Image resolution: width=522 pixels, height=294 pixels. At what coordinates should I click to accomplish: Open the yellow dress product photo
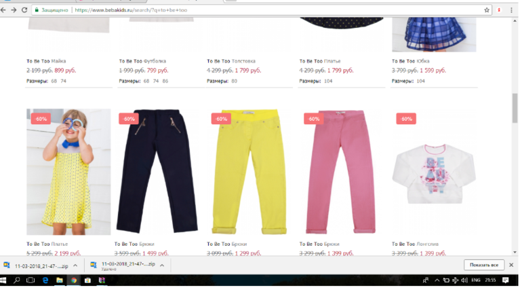[68, 172]
